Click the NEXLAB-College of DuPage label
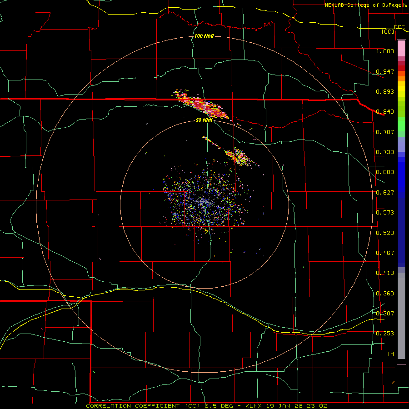This screenshot has height=409, width=409. (364, 5)
